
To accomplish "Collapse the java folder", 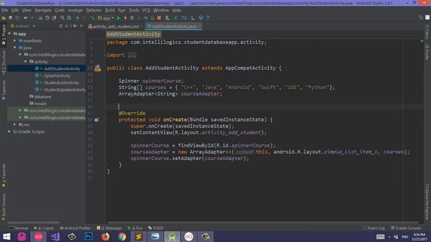I will pos(15,48).
